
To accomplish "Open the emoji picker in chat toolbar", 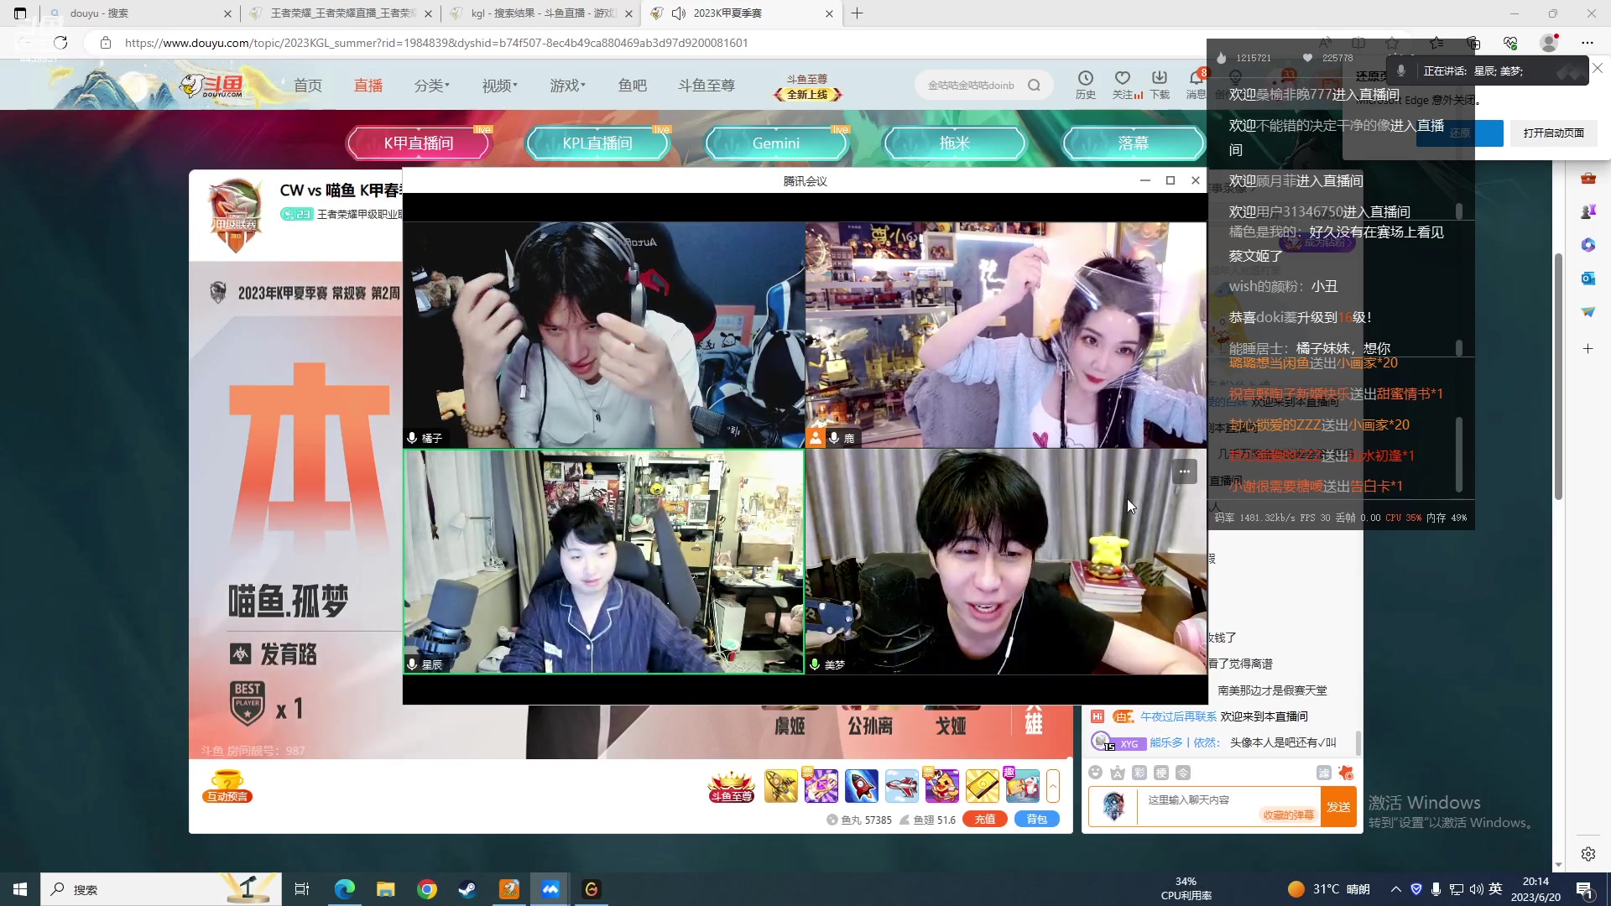I will click(1095, 773).
